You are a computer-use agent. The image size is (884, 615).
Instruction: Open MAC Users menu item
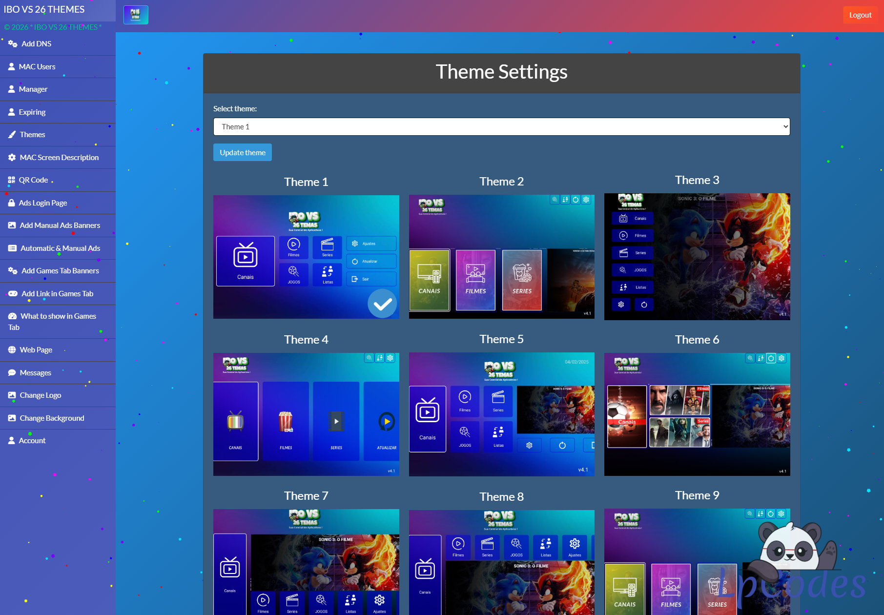coord(37,67)
